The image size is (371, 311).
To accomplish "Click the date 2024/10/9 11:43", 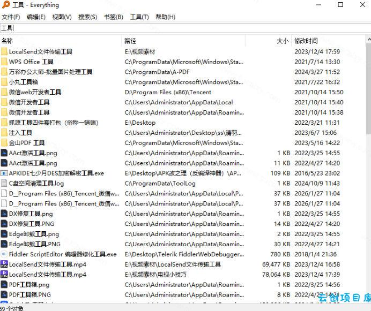I will 317,184.
